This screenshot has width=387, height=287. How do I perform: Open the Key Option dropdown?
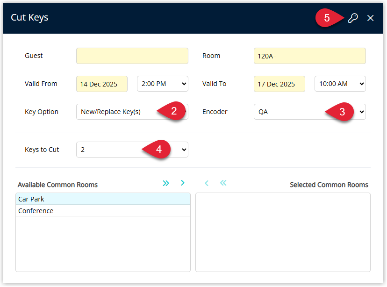(132, 112)
